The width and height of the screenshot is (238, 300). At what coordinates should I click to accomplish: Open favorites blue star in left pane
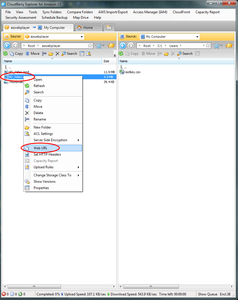[99, 46]
